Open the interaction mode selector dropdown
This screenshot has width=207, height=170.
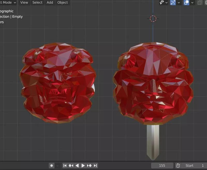tap(8, 2)
